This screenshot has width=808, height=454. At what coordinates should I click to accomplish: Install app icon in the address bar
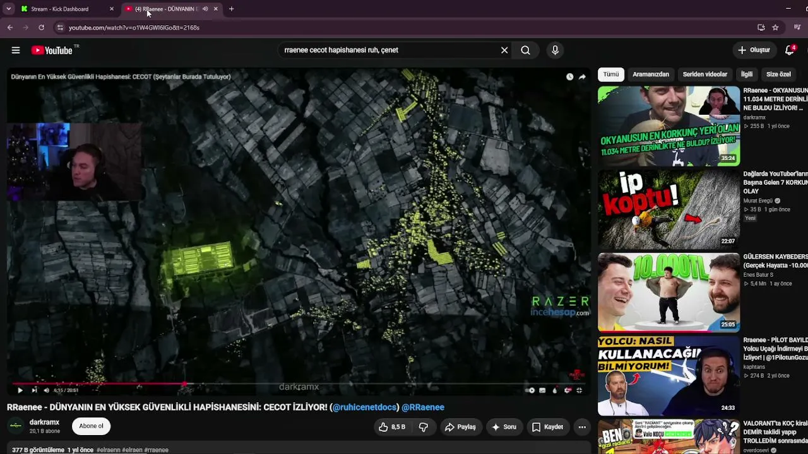(x=761, y=28)
